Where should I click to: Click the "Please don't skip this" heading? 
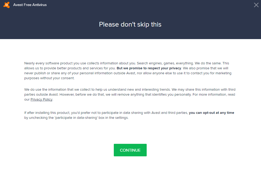coord(130,24)
